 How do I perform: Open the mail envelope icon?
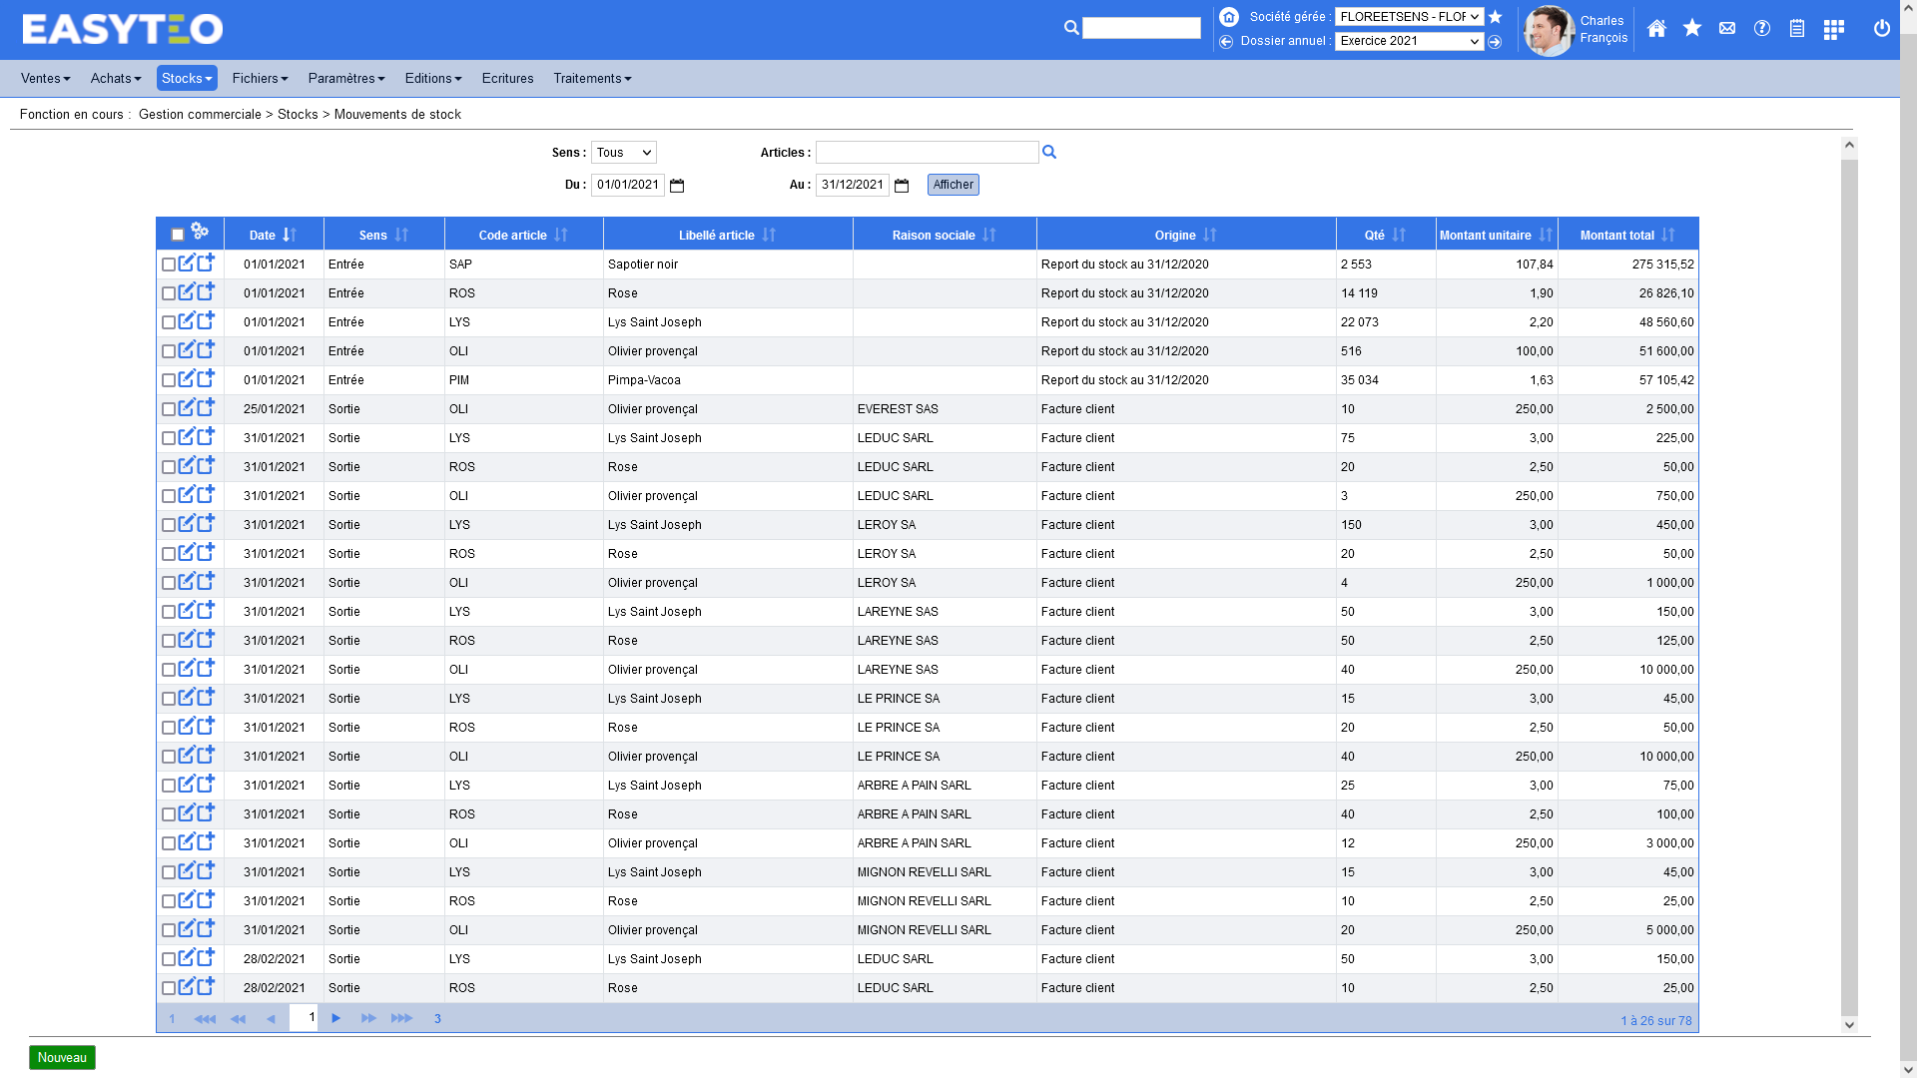point(1726,29)
